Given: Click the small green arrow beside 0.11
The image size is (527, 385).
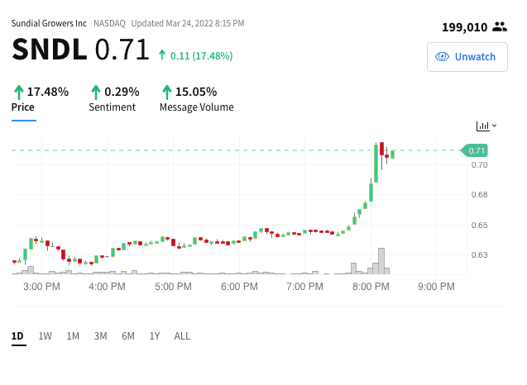Looking at the screenshot, I should [x=162, y=55].
